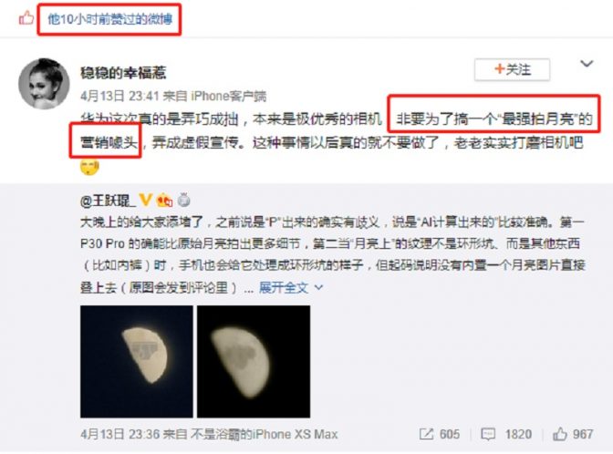View the right moon photo thumbnail

[x=254, y=362]
